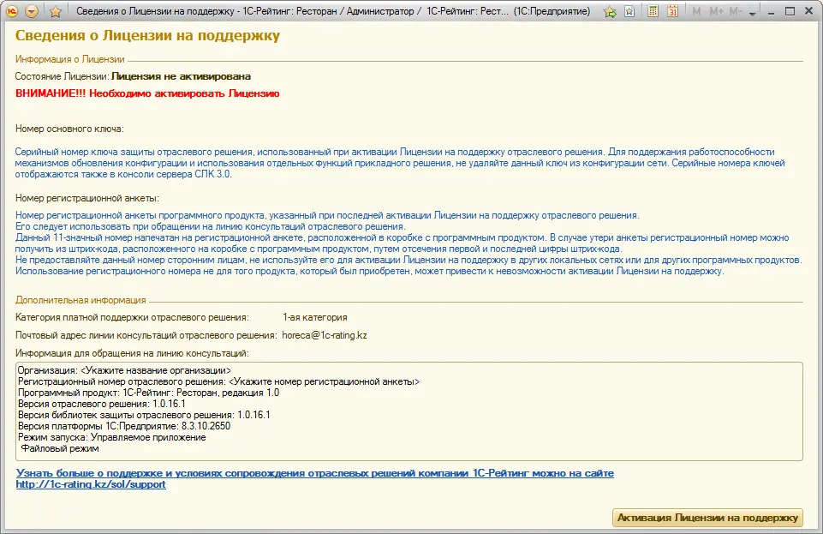Open the main menu round dropdown button
Viewport: 823px width, 534px height.
(33, 12)
